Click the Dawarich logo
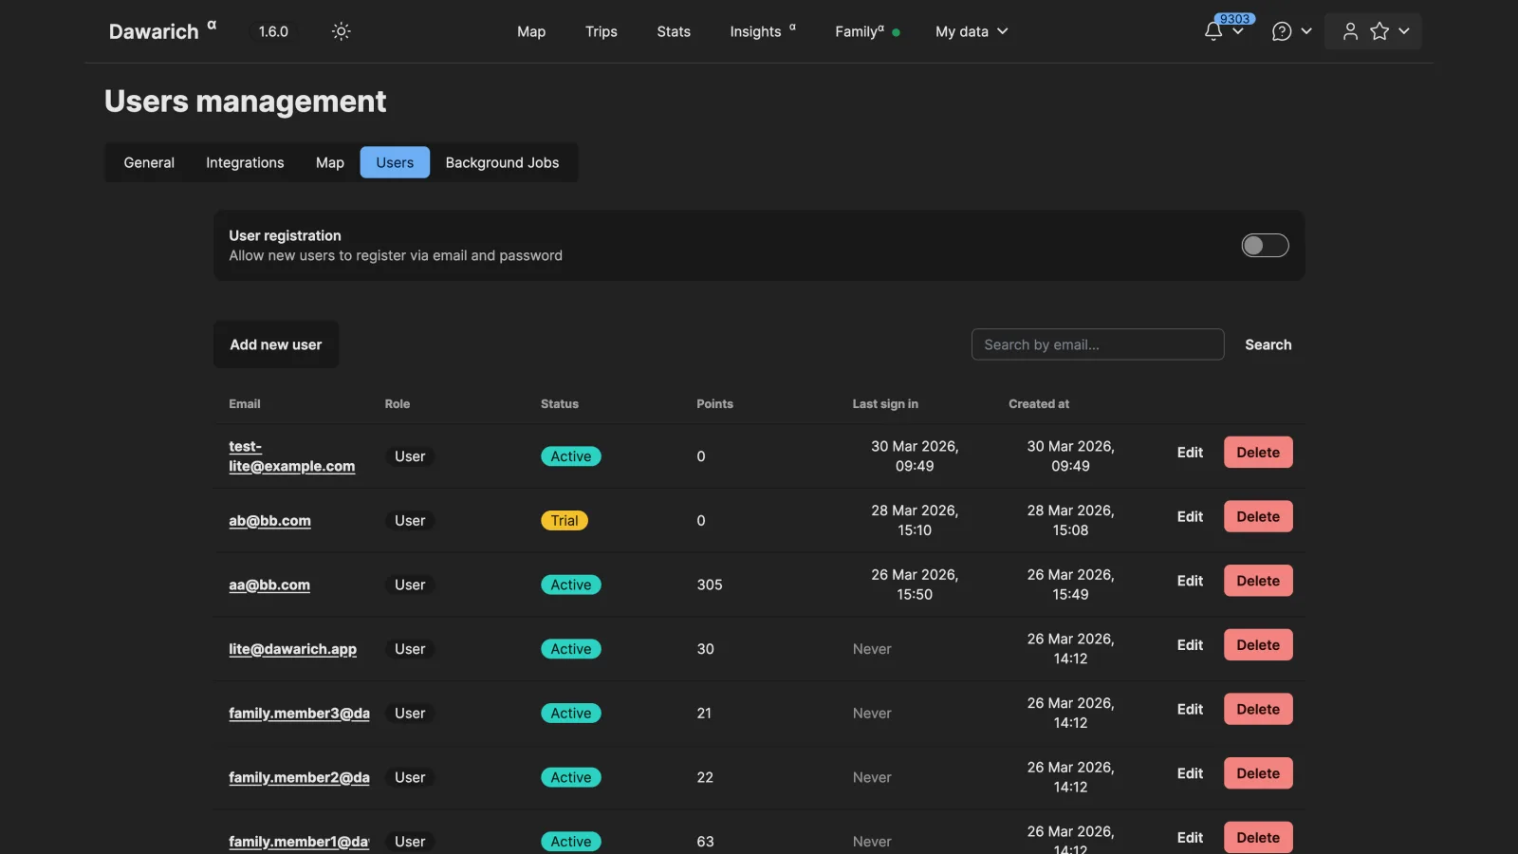Screen dimensions: 1518x854 pos(162,31)
